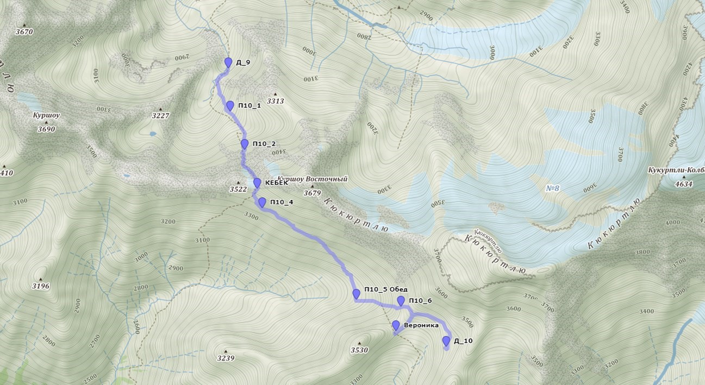Click the №8 glacier label
705x385 pixels.
[x=552, y=188]
